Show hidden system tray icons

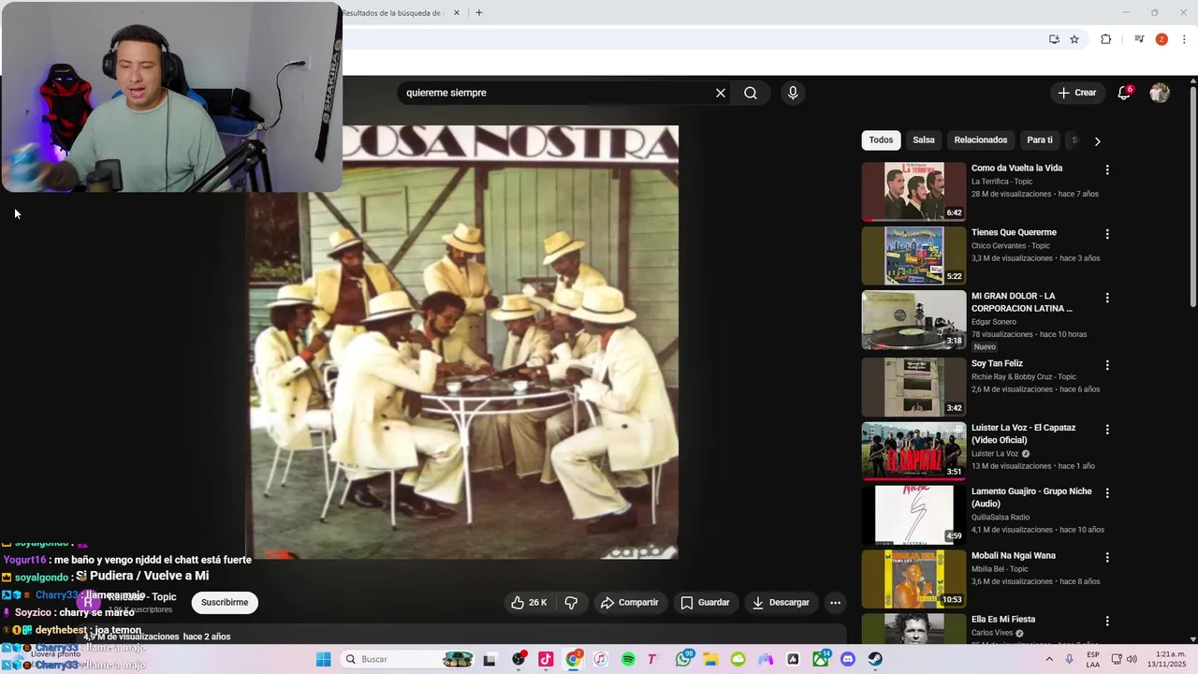pos(1048,659)
